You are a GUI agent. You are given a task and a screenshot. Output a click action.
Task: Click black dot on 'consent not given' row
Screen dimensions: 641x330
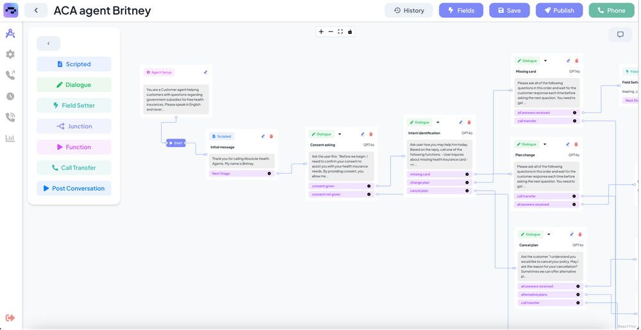click(369, 194)
